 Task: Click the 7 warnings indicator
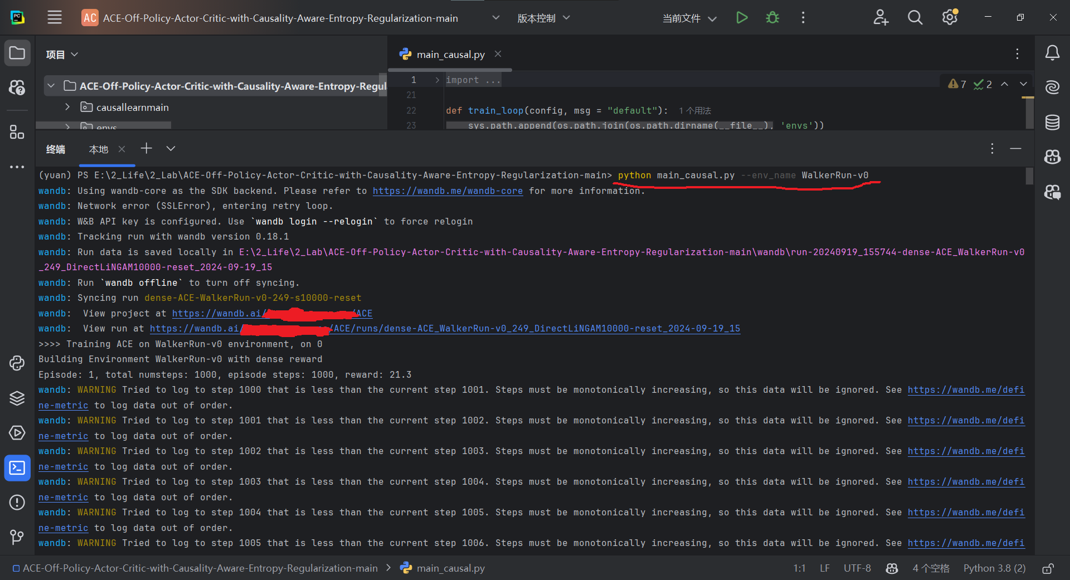click(957, 84)
